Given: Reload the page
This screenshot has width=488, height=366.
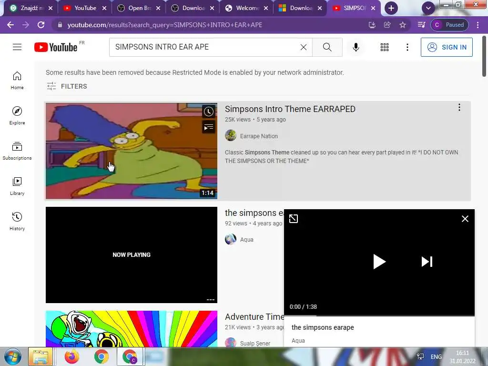Looking at the screenshot, I should tap(41, 25).
